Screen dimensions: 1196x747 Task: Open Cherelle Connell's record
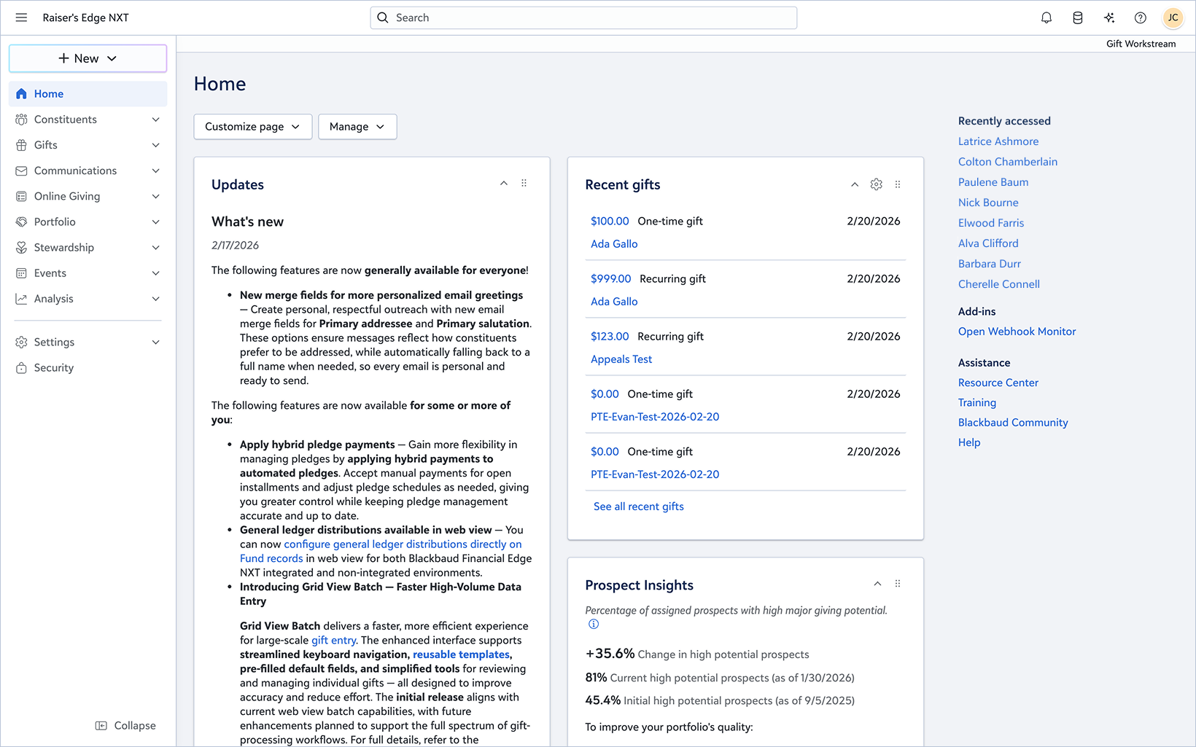coord(999,284)
